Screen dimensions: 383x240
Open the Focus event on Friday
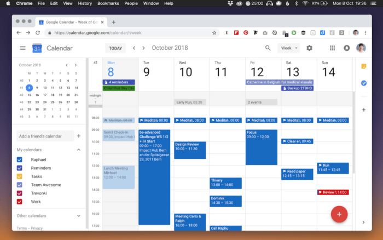pos(262,147)
